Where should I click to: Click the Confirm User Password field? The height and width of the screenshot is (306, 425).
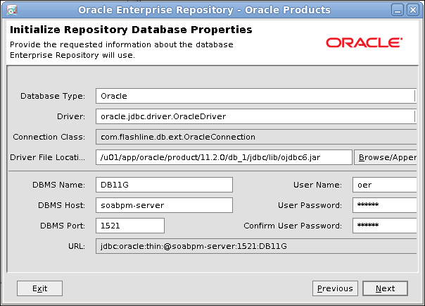385,226
